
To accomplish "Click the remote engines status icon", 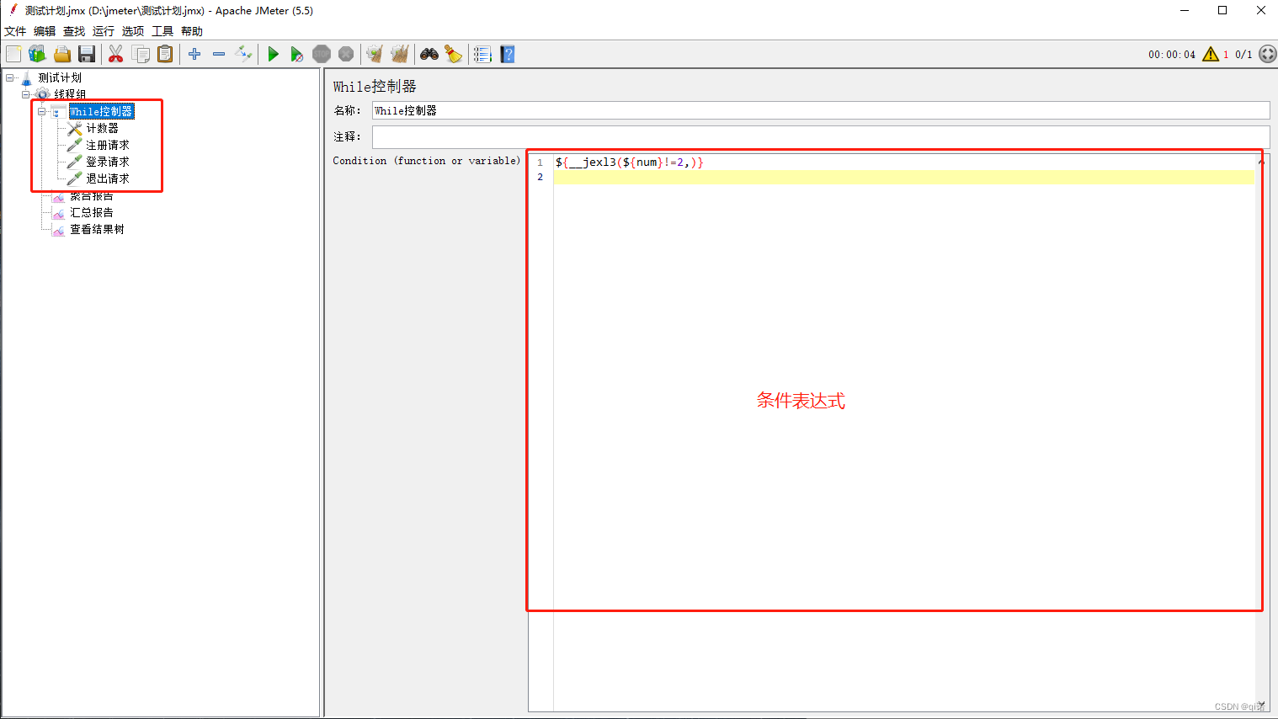I will pyautogui.click(x=1267, y=54).
